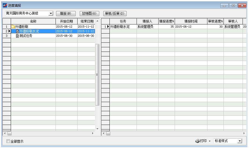Click the 开始日期 column header
Viewport: 249px width, 148px height.
pos(66,21)
